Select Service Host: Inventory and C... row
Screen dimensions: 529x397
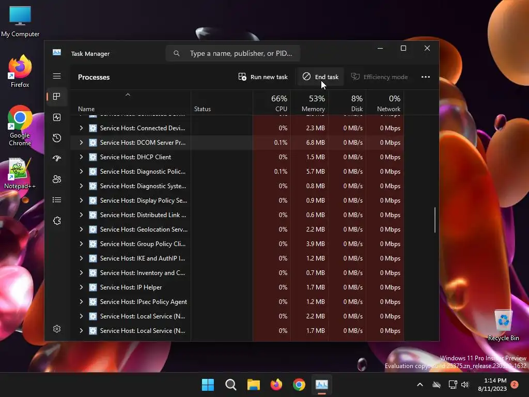point(237,273)
